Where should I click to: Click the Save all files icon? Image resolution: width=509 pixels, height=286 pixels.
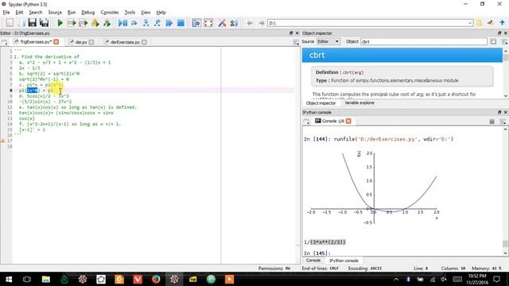44,23
